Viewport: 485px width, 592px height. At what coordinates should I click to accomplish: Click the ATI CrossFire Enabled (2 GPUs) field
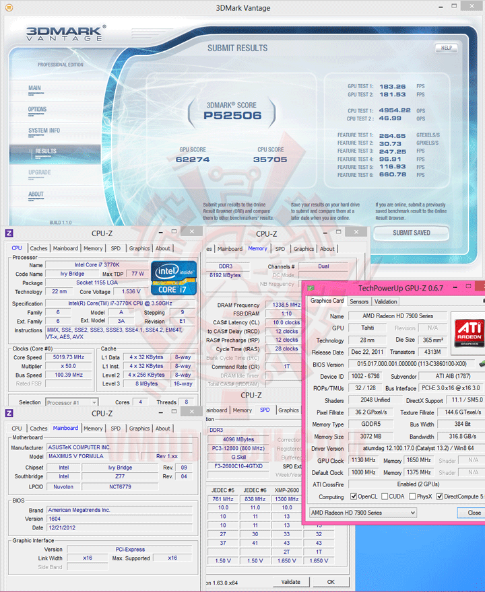point(416,484)
